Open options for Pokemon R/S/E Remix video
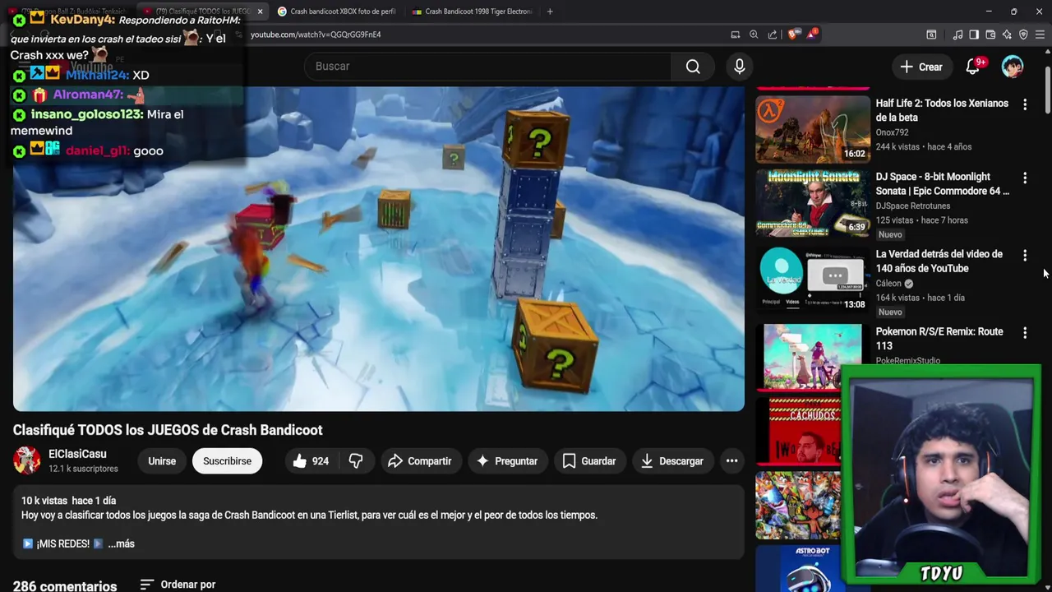Image resolution: width=1052 pixels, height=592 pixels. [x=1025, y=333]
